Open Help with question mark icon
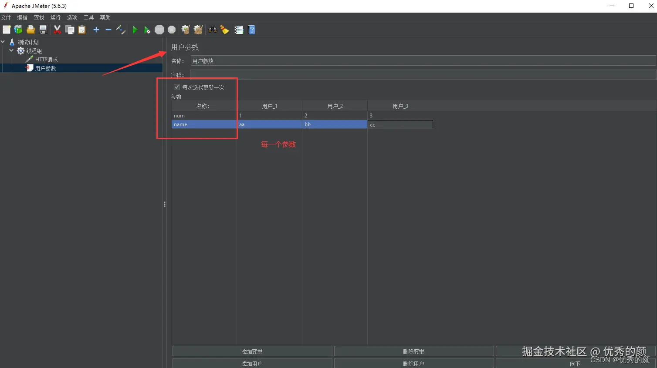 pos(251,30)
